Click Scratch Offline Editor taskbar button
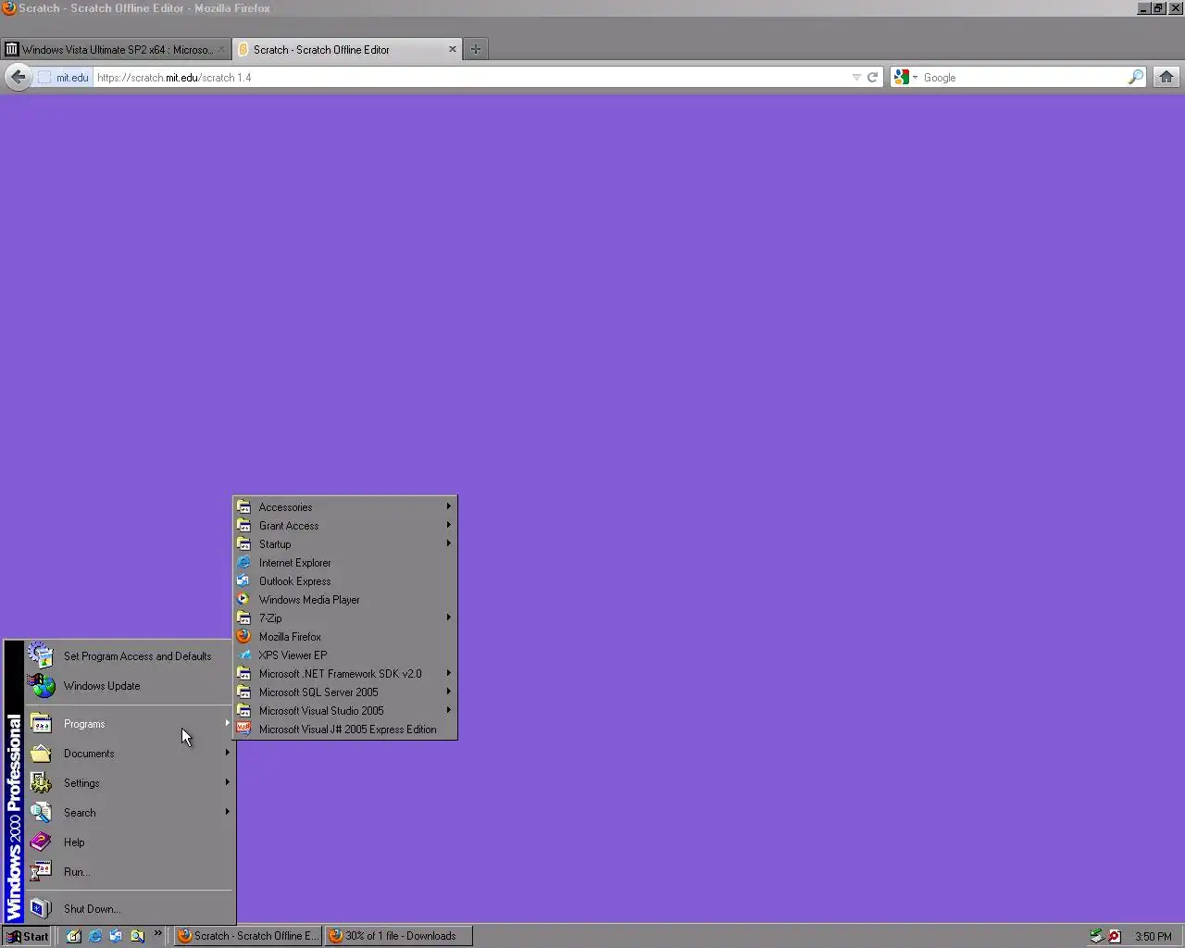The image size is (1185, 948). click(248, 936)
